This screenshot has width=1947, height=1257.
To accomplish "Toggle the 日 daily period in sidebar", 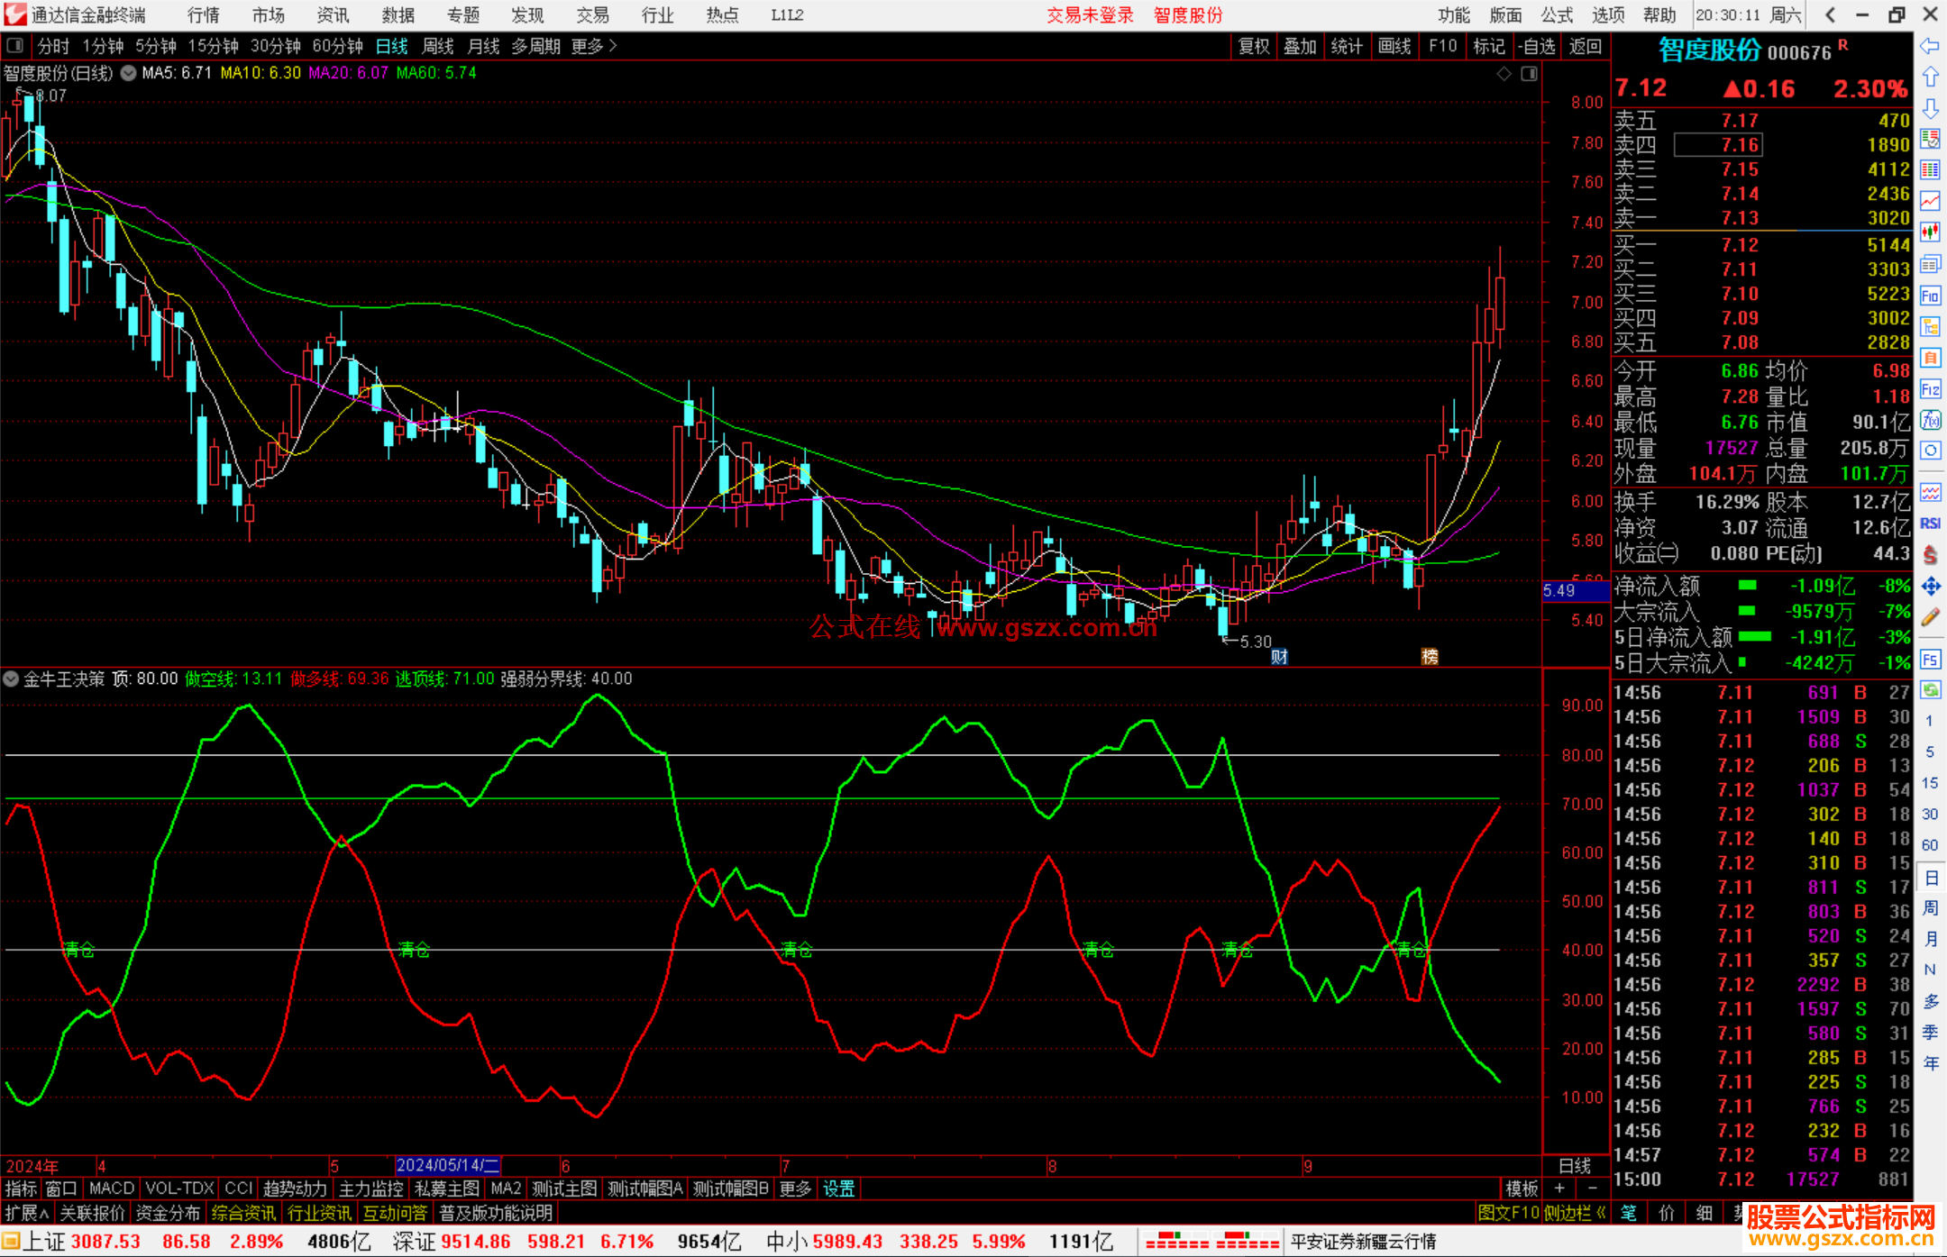I will coord(1930,877).
